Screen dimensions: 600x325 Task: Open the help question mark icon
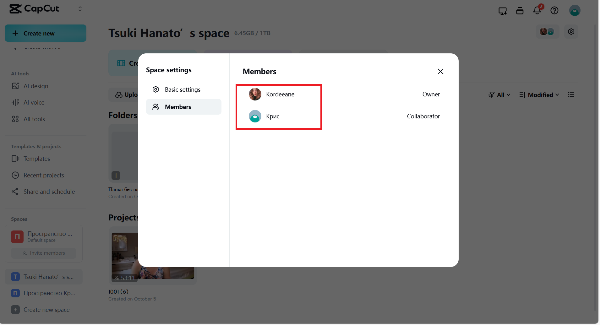click(554, 11)
